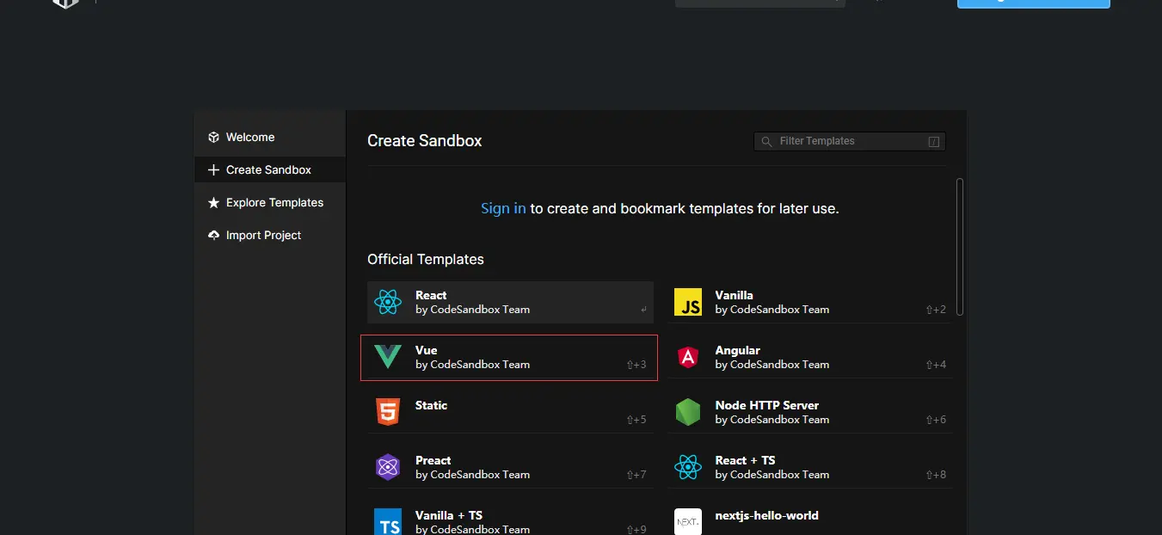Click the blue button in top bar
Viewport: 1162px width, 535px height.
[1033, 3]
